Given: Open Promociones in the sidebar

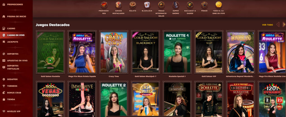Looking at the screenshot, I should click(x=15, y=4).
